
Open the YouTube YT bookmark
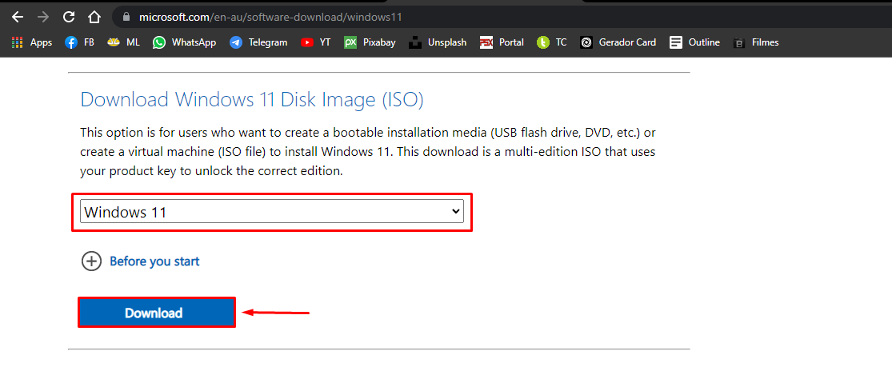(316, 42)
